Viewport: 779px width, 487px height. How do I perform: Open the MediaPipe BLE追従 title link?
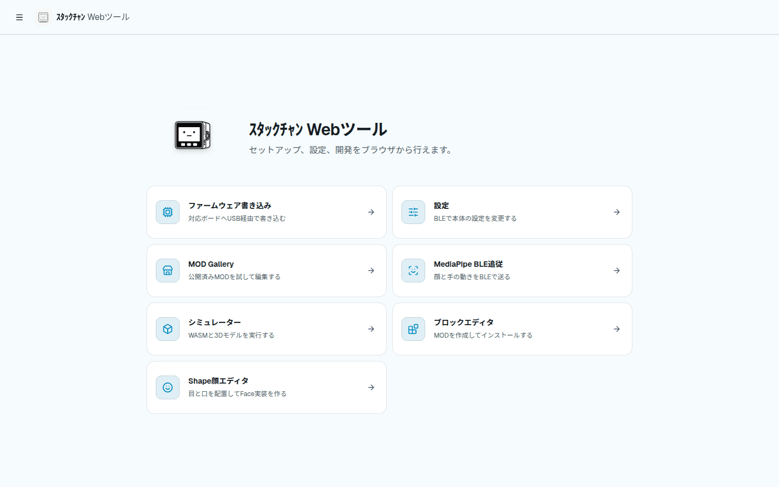(x=468, y=264)
